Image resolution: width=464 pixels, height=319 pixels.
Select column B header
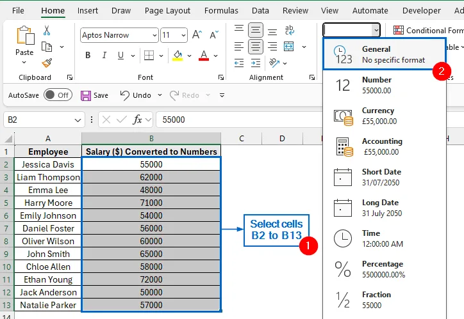151,138
